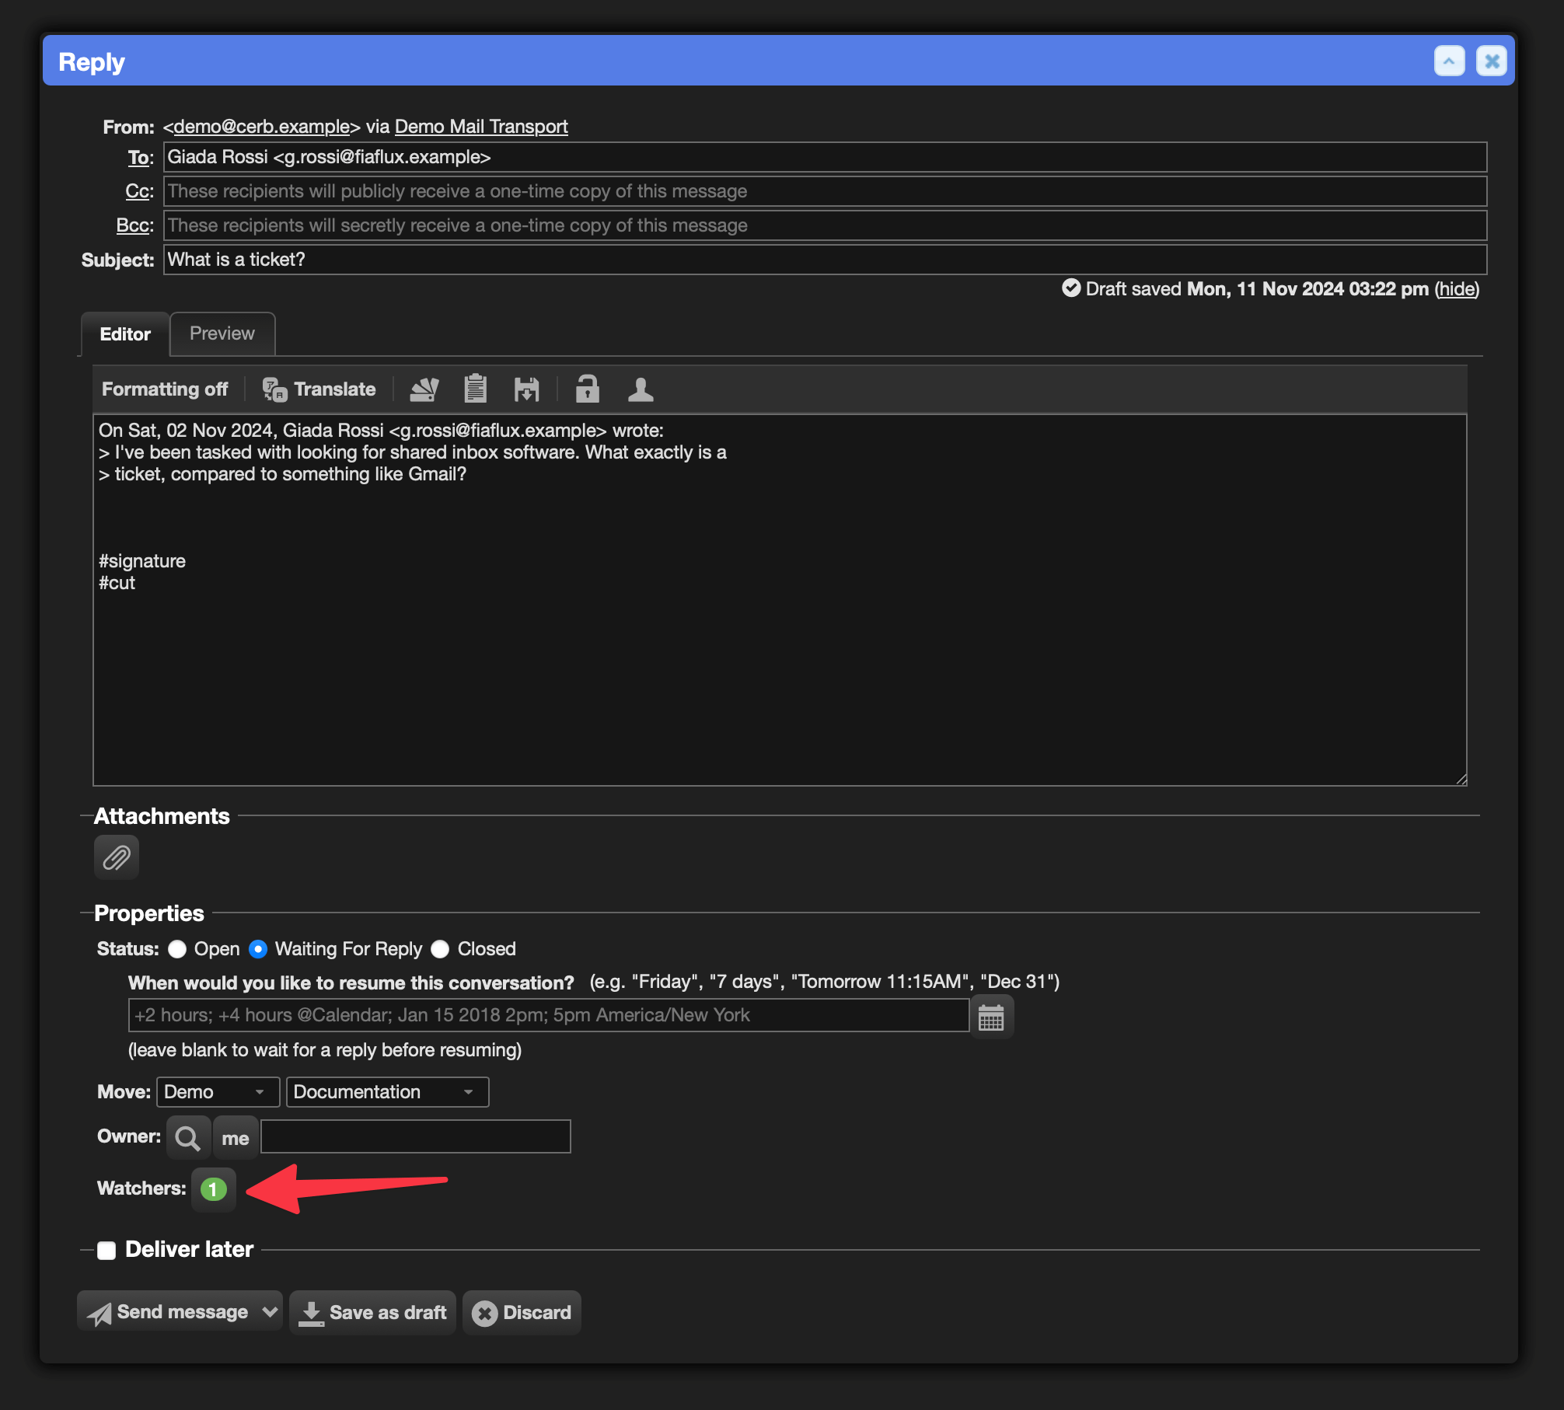Select the Closed status radio button
This screenshot has height=1410, width=1564.
coord(440,949)
